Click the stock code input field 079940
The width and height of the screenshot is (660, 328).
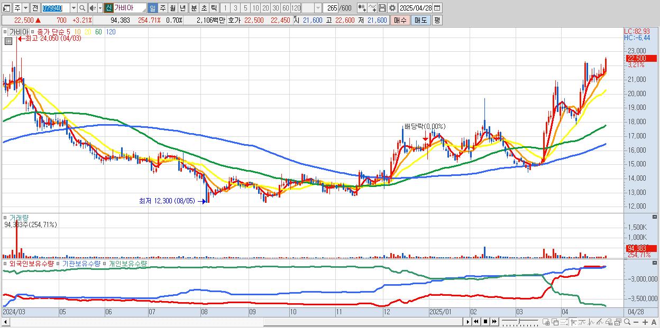pyautogui.click(x=56, y=8)
